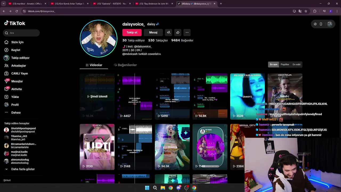Click the Mesaj button
The height and width of the screenshot is (192, 341).
point(153,33)
